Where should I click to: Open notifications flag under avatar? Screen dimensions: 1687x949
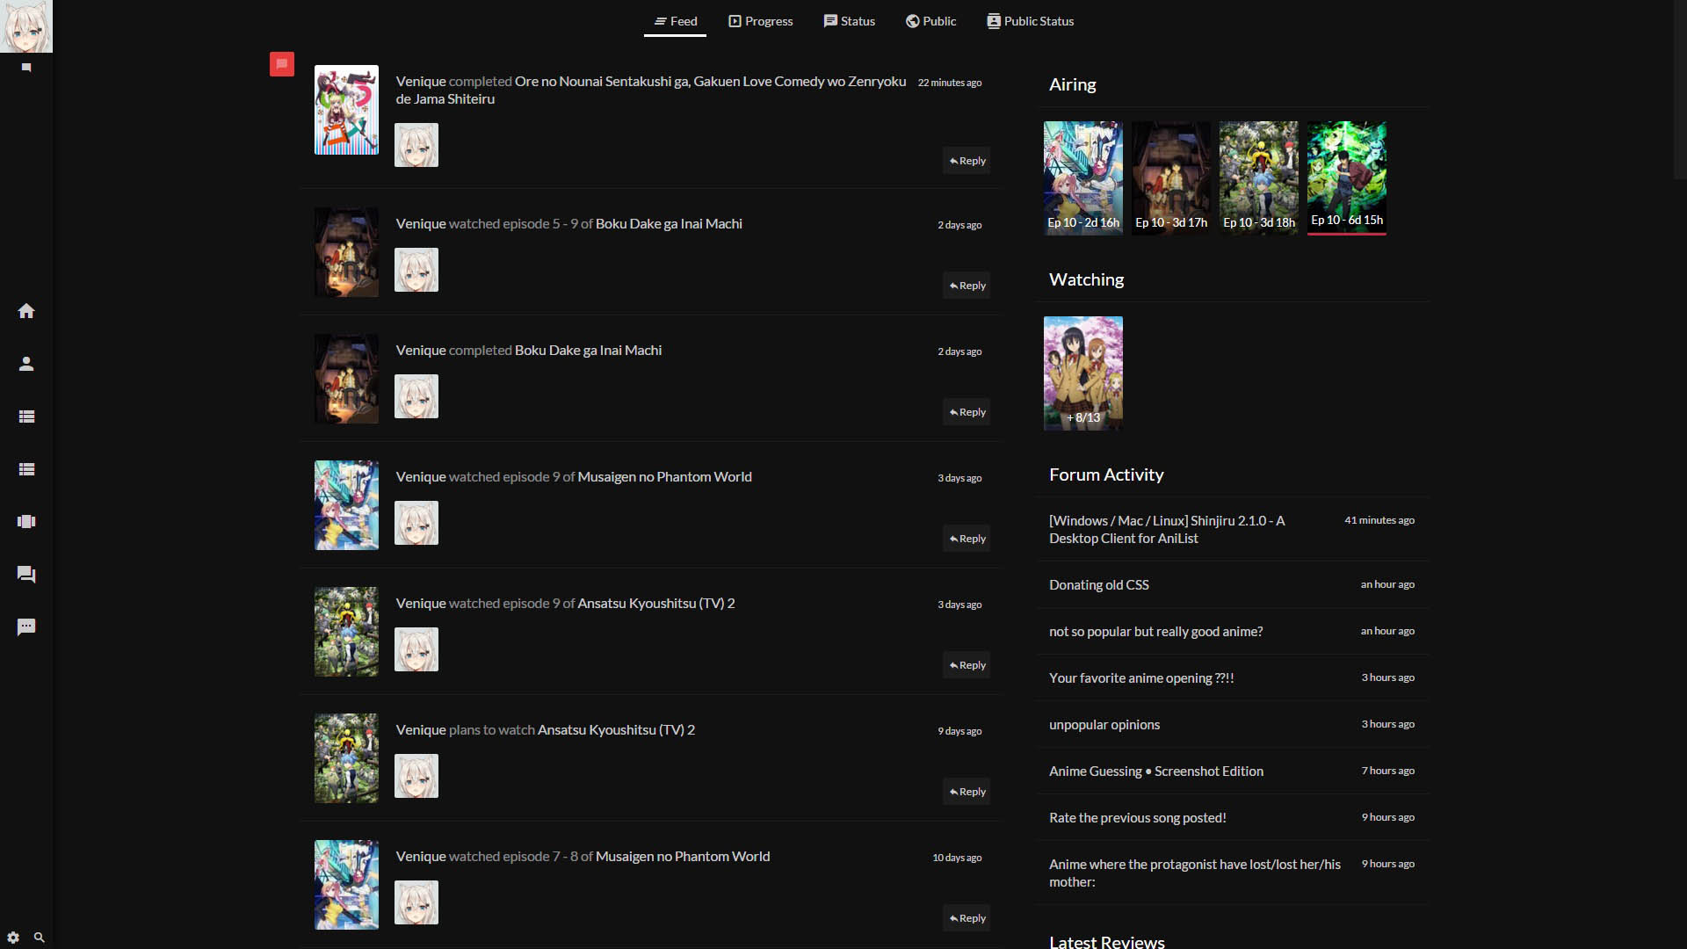click(x=26, y=68)
